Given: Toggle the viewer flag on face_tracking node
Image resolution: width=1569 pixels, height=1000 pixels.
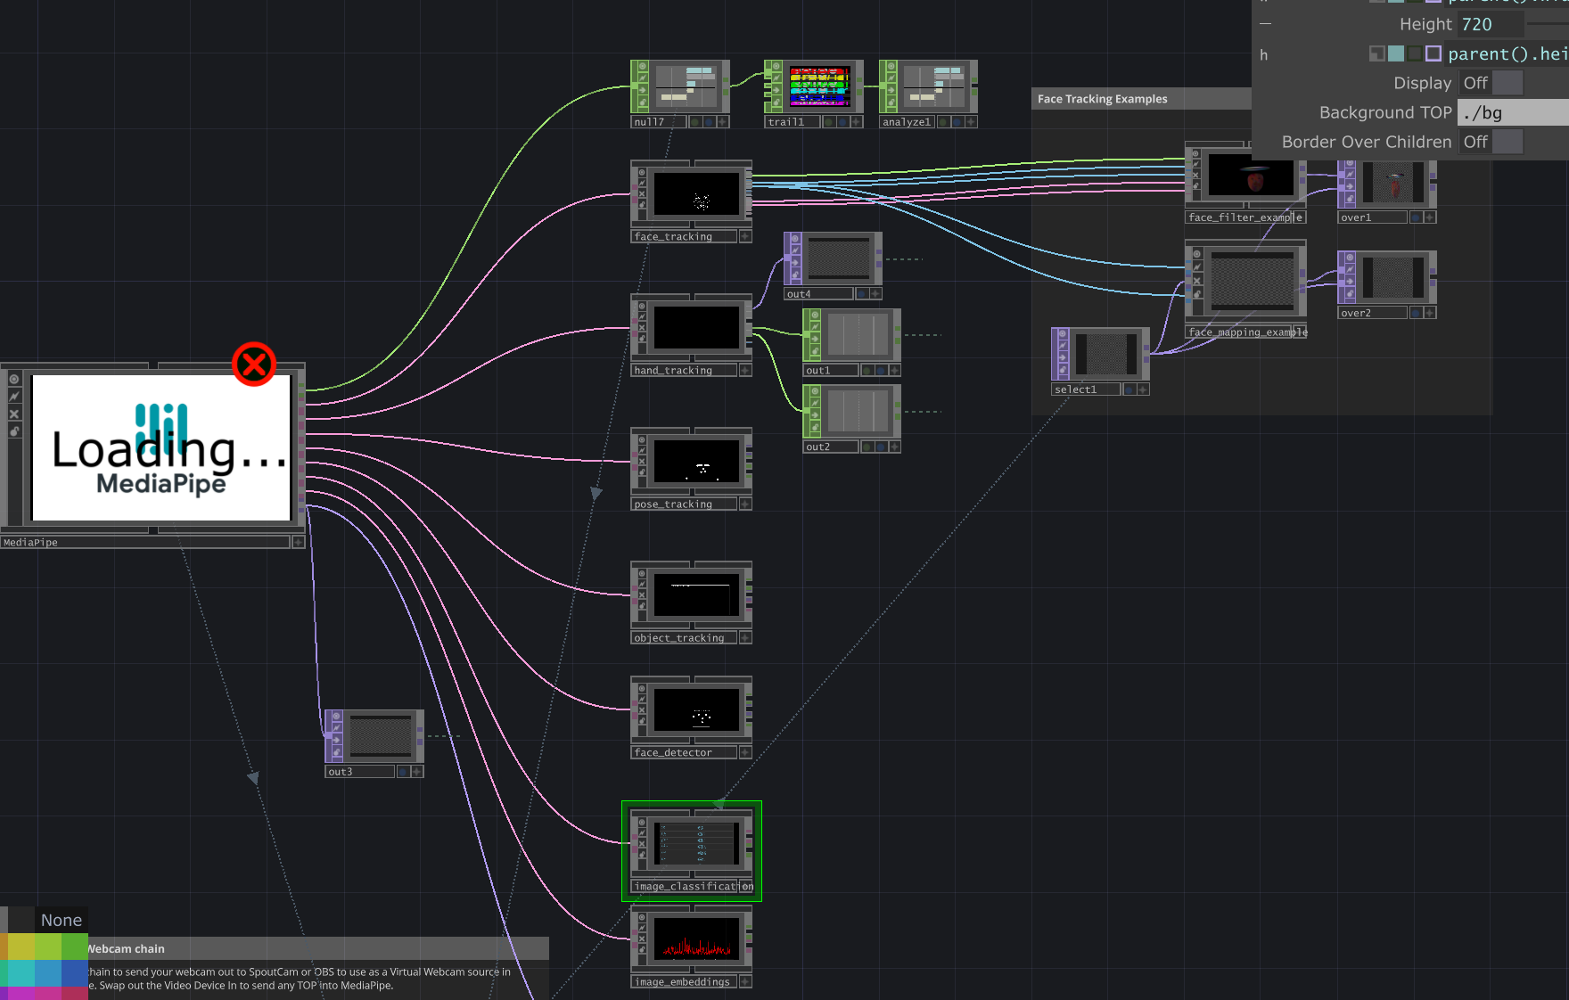Looking at the screenshot, I should pyautogui.click(x=642, y=172).
